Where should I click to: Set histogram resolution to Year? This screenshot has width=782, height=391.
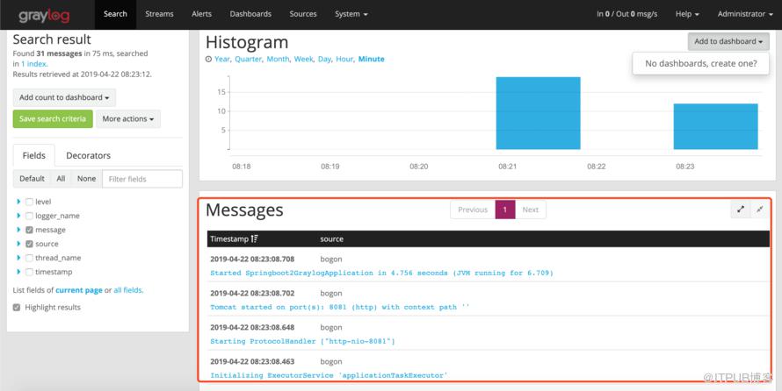222,59
